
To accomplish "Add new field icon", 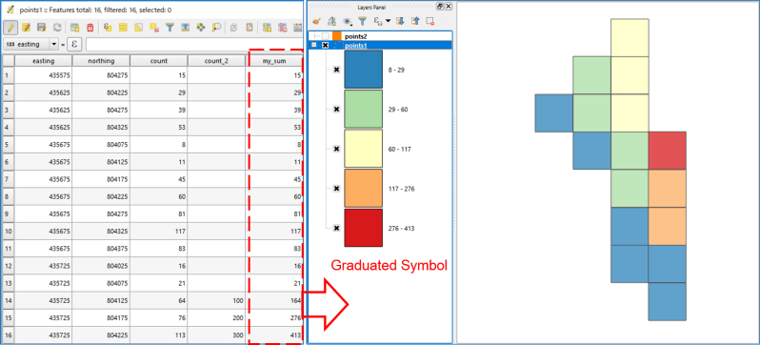I will point(267,28).
